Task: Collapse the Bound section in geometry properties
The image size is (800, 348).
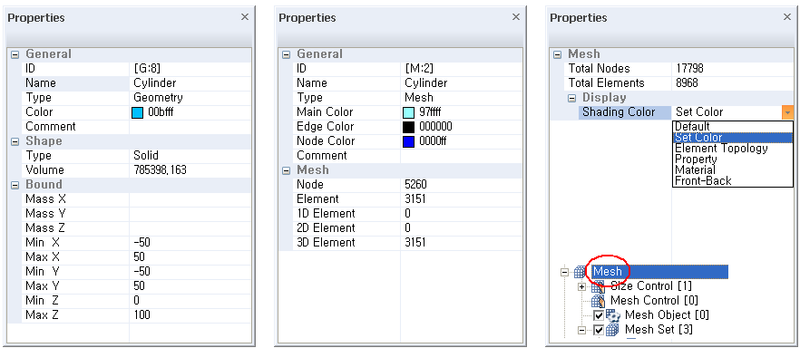Action: point(15,185)
